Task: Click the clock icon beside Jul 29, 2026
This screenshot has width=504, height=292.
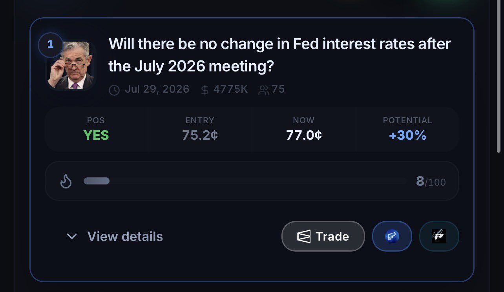Action: [114, 90]
